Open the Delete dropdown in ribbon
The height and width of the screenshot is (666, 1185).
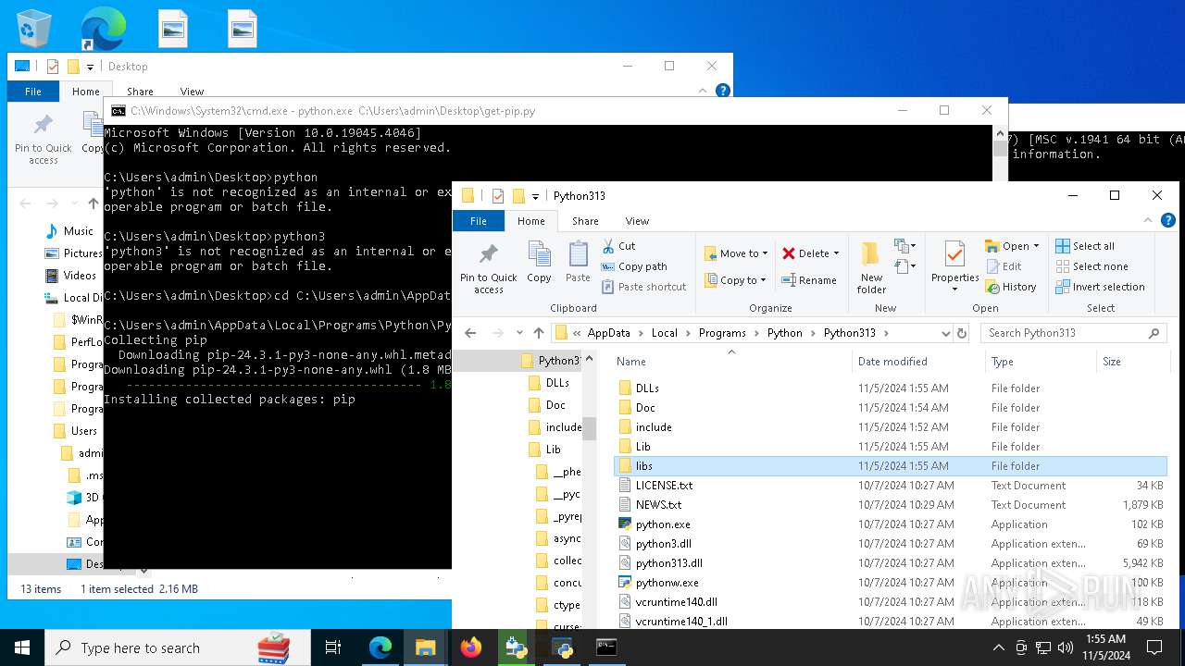click(x=810, y=253)
